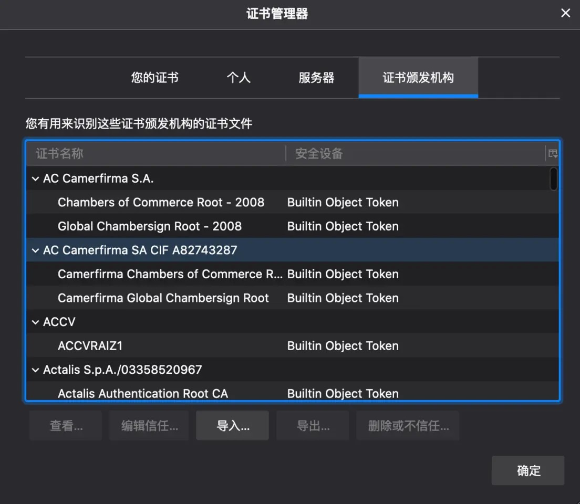Select the 证书颁发机构 tab

click(418, 78)
